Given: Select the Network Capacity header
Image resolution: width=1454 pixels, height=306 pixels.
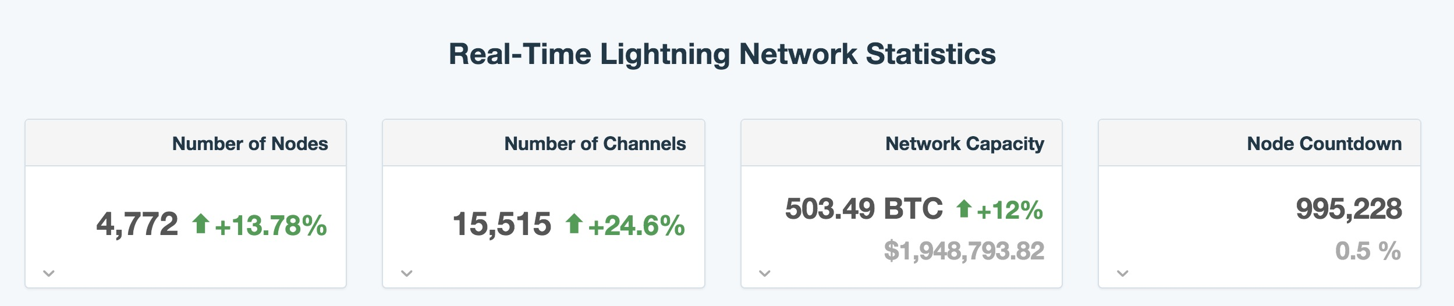Looking at the screenshot, I should click(x=964, y=144).
